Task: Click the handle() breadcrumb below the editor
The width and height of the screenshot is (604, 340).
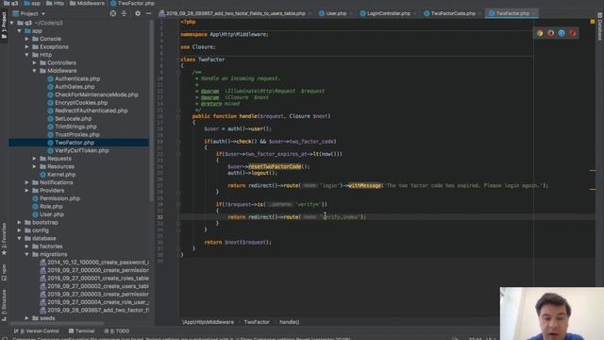Action: [290, 322]
